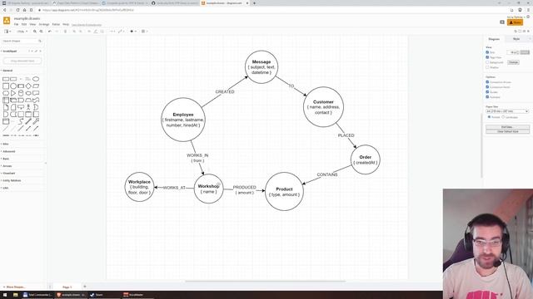Select the Portrait radio button
The width and height of the screenshot is (533, 299).
coord(489,117)
